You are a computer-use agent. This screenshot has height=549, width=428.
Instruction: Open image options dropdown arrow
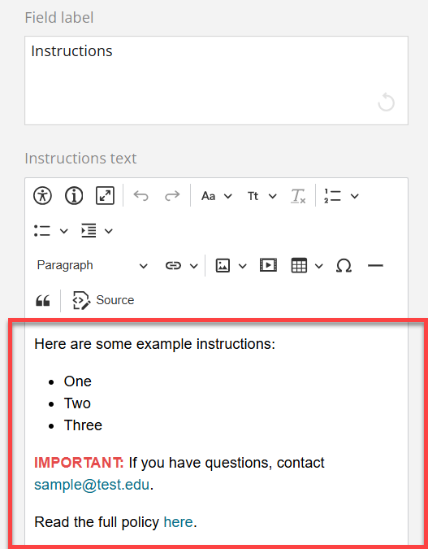click(242, 266)
